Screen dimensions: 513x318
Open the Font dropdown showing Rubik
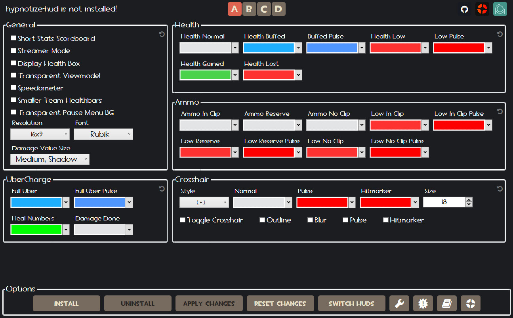(x=103, y=134)
